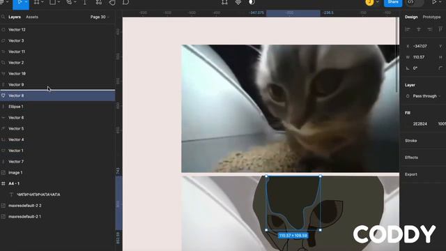
Task: Click the A4 - 1 frame icon
Action: coord(3,183)
